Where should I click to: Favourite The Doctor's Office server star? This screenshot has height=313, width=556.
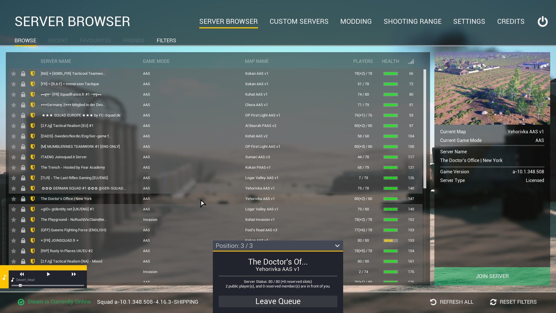coord(14,199)
